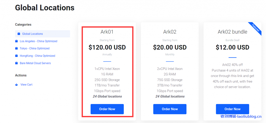
Task: Click the Ark02 $20.00 USD price
Action: (170, 47)
